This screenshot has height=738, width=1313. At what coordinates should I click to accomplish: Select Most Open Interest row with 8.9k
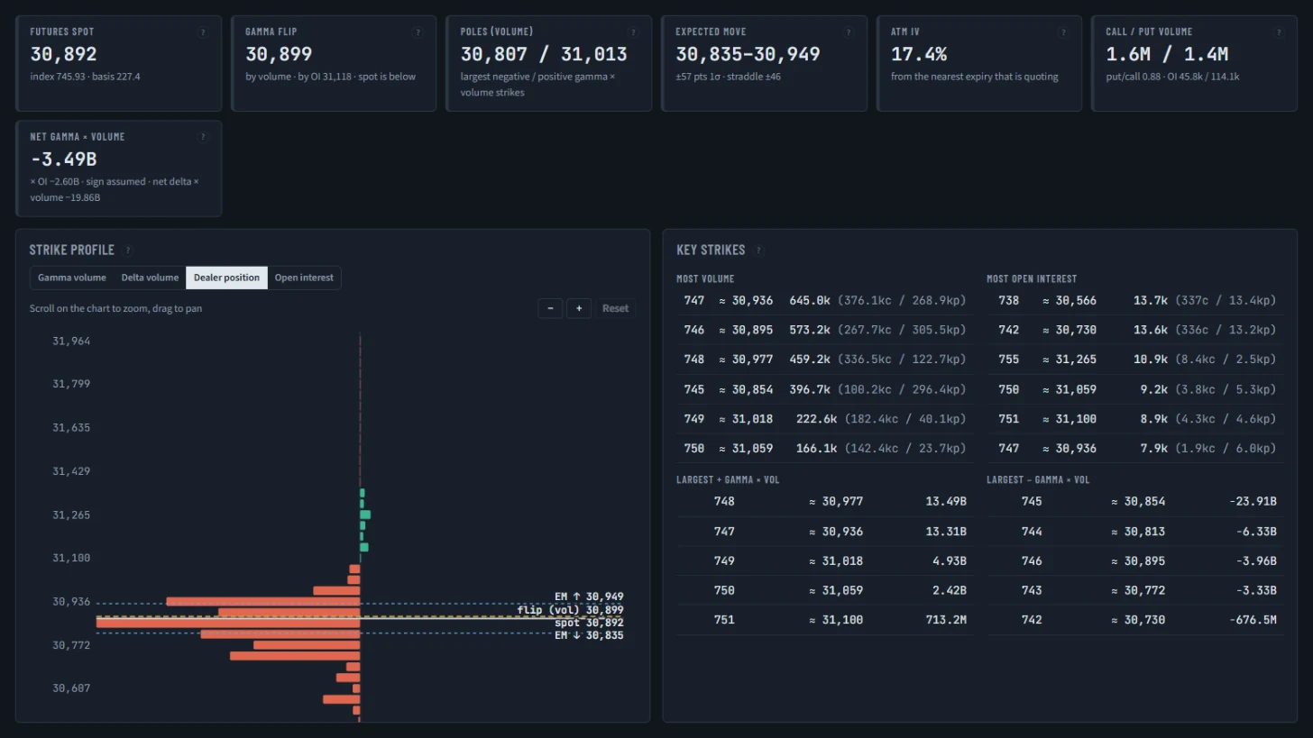(1135, 419)
